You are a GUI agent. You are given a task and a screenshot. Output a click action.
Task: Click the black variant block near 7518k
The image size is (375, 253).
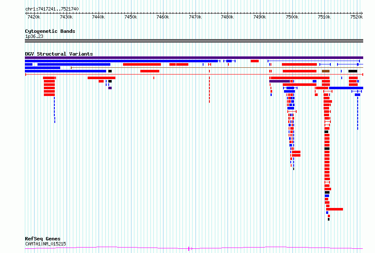pyautogui.click(x=353, y=71)
